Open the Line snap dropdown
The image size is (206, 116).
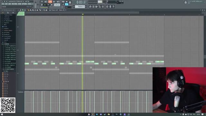pos(68,7)
